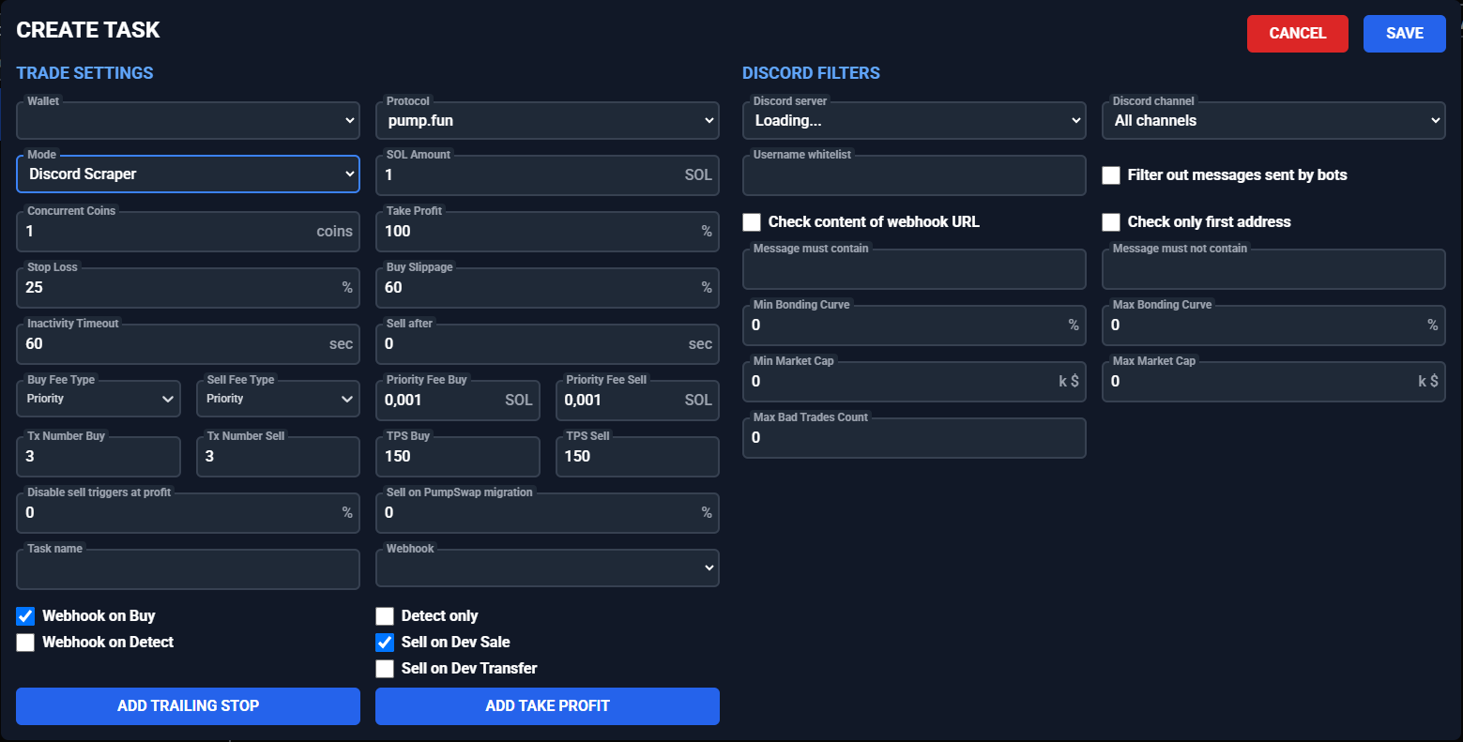The height and width of the screenshot is (742, 1463).
Task: Expand the Discord server dropdown
Action: pyautogui.click(x=914, y=121)
